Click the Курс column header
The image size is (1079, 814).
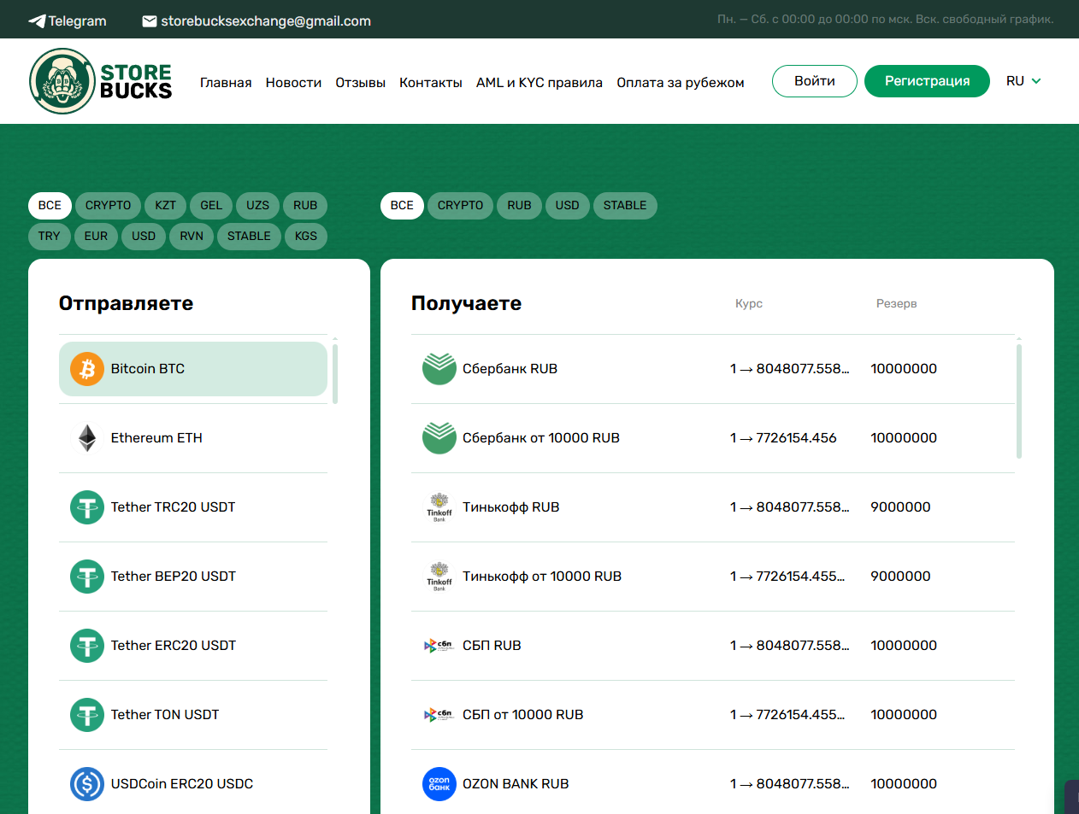pos(749,304)
